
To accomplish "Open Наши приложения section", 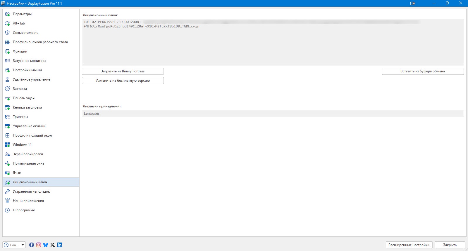I will point(41,201).
